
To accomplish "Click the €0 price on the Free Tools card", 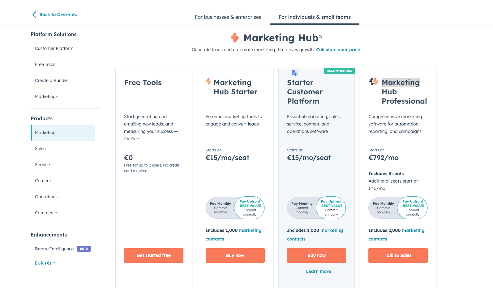I will 128,158.
